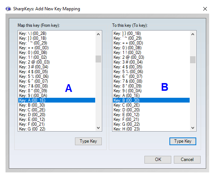The height and width of the screenshot is (179, 215).
Task: Select Key: G (00_22) in To list
Action: click(151, 124)
